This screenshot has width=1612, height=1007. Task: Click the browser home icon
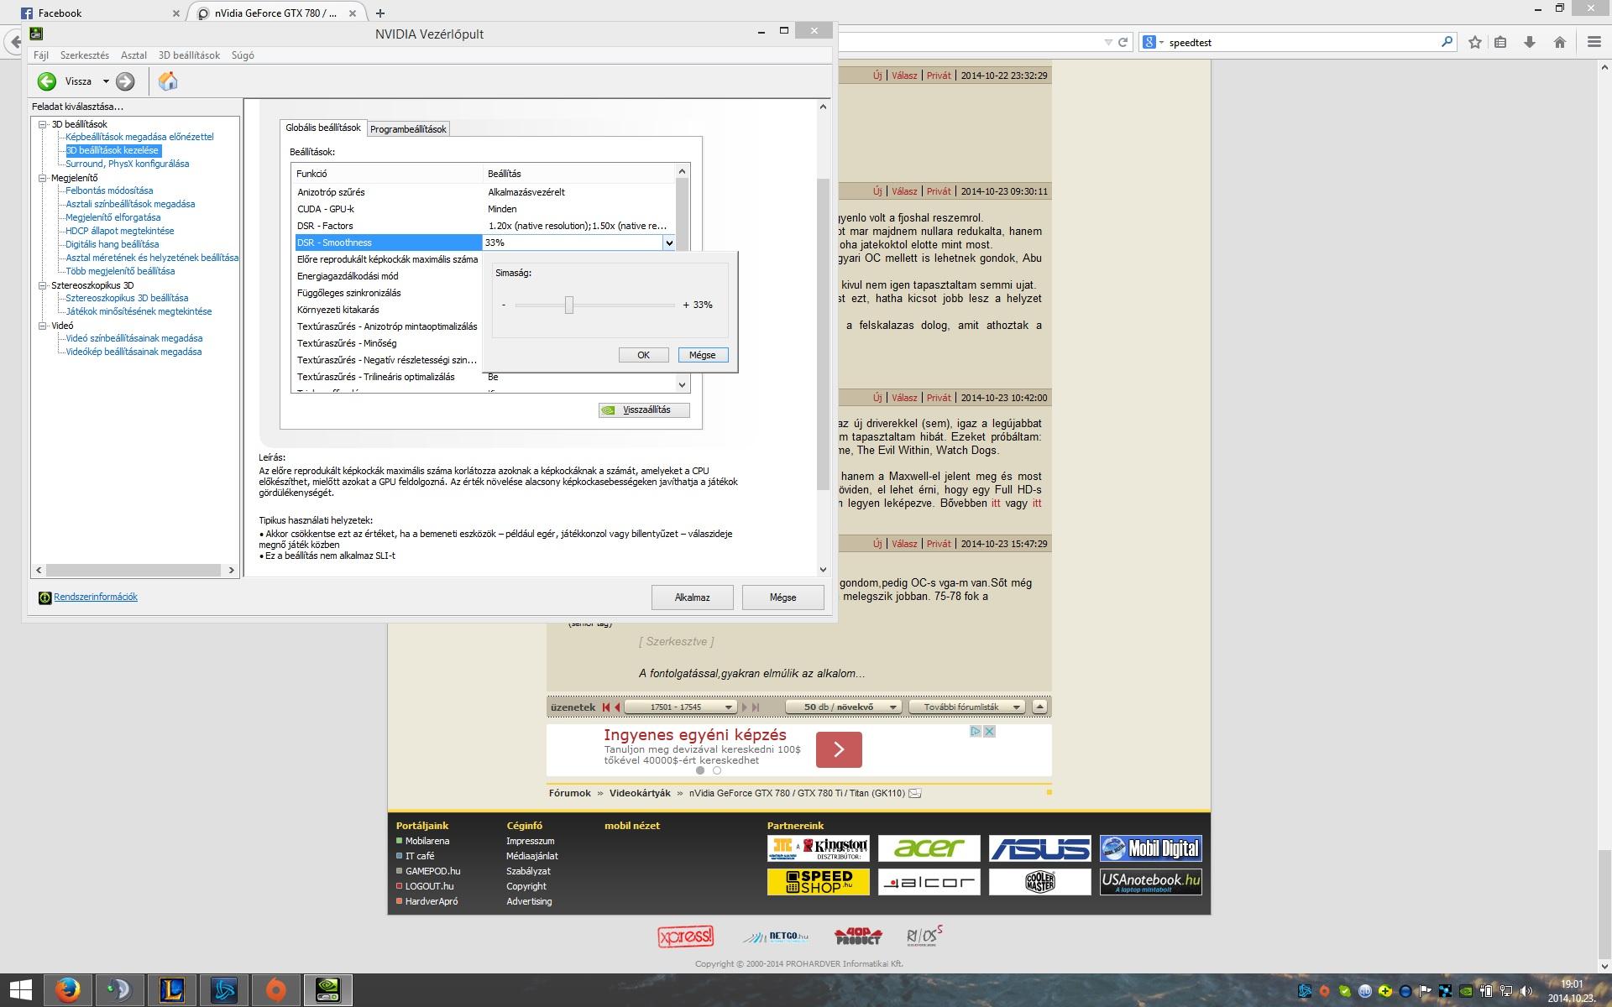pos(1560,42)
